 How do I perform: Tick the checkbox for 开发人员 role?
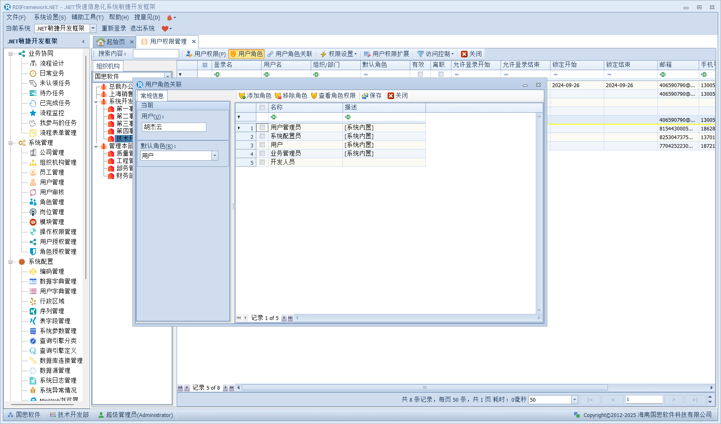pos(262,162)
